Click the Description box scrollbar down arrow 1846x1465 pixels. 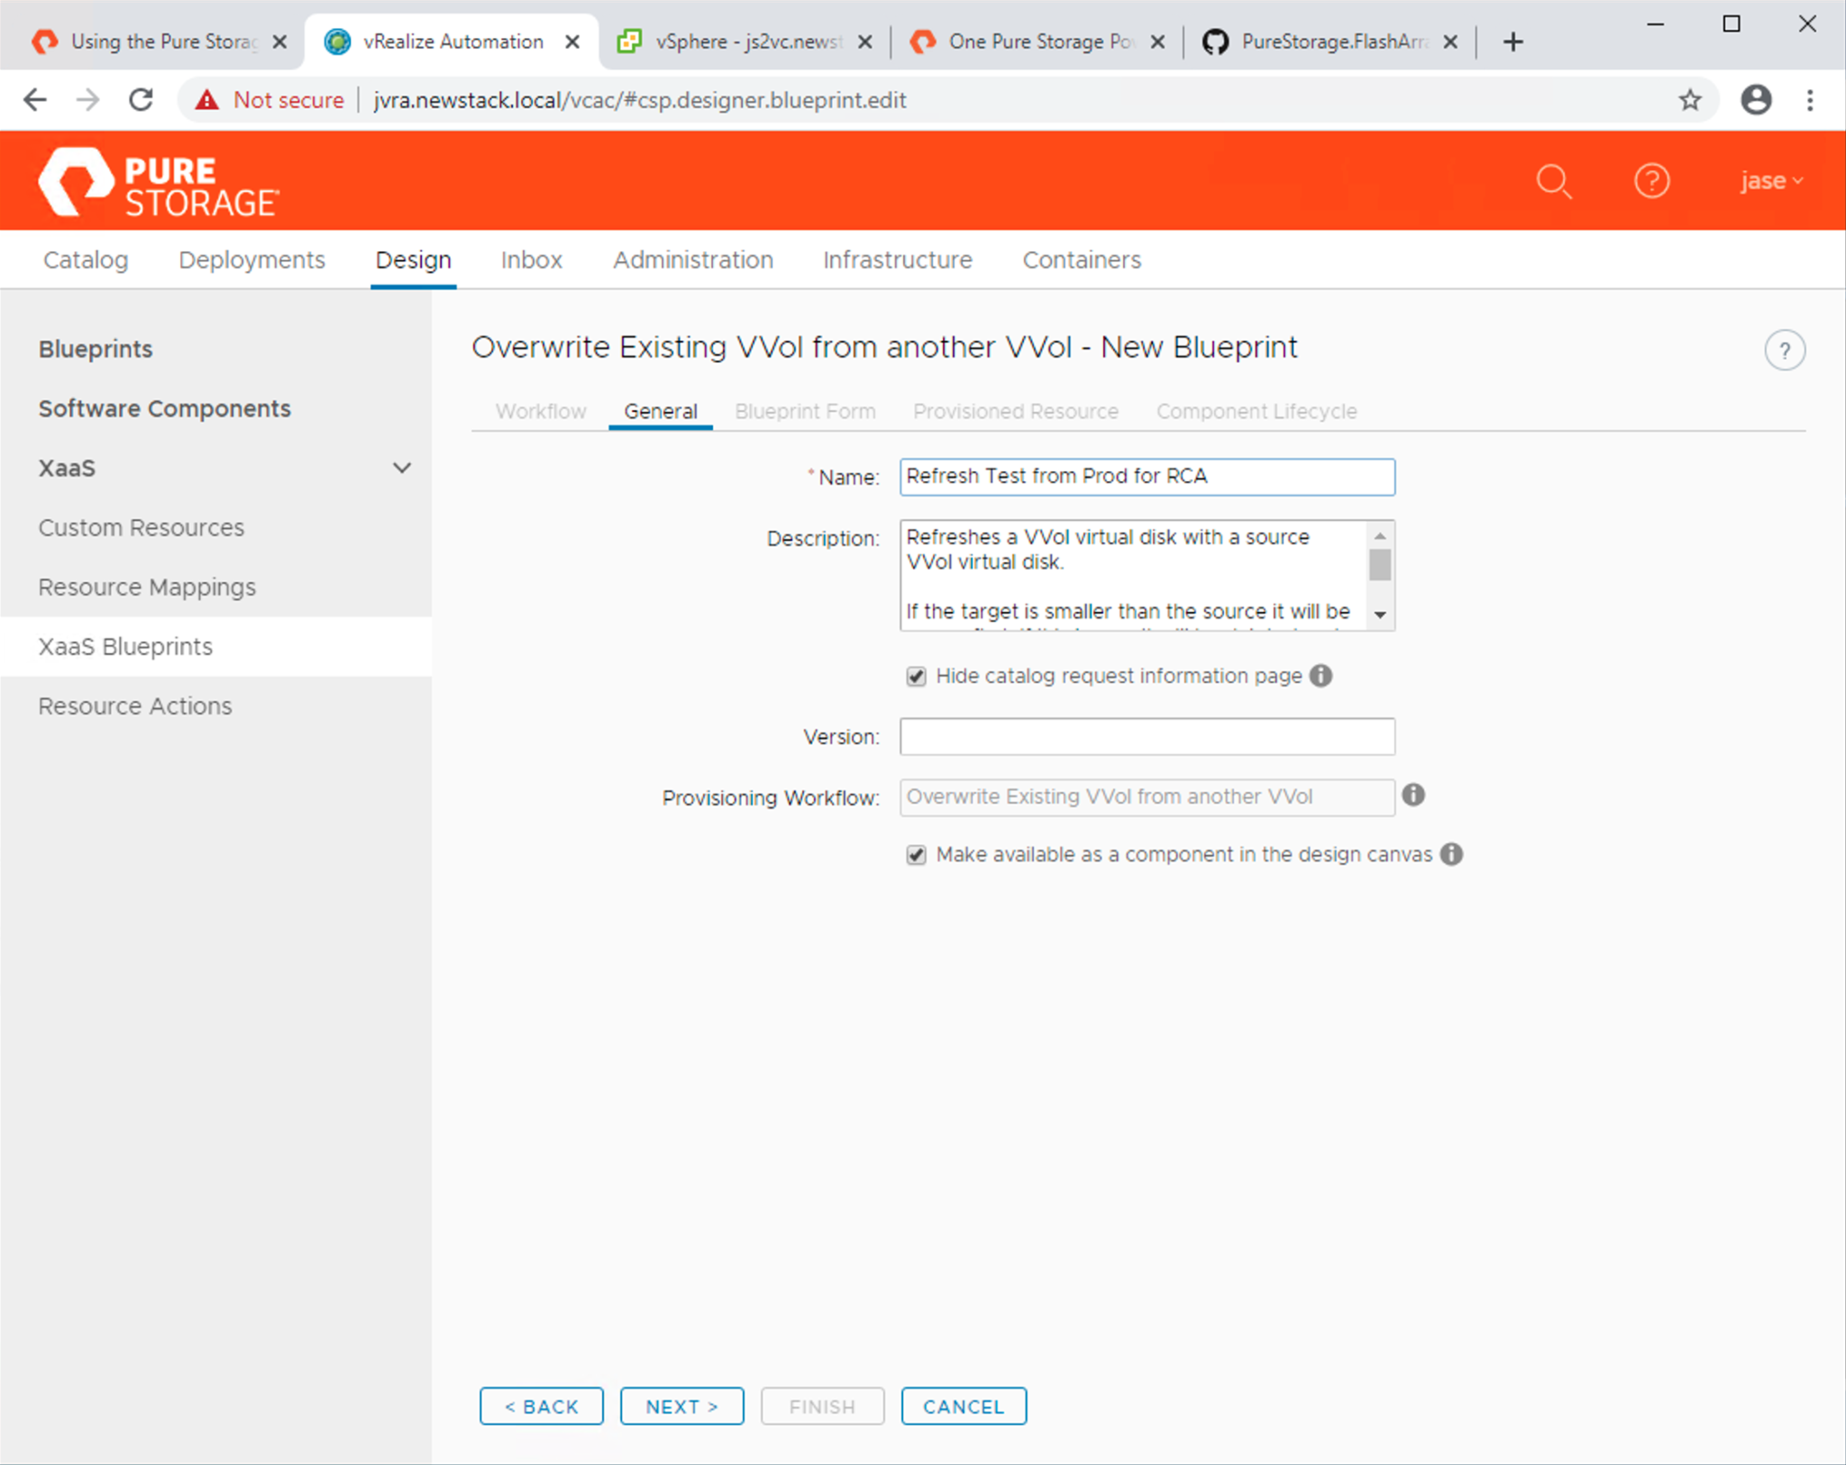1380,615
